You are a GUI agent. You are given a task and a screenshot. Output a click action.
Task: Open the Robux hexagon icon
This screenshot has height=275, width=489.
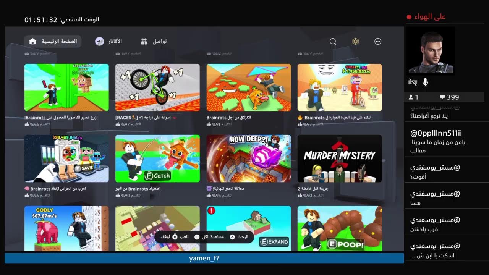coord(356,42)
